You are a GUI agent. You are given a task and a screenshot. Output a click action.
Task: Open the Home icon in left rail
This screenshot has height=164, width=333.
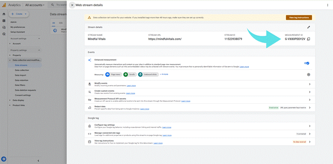coord(4,14)
